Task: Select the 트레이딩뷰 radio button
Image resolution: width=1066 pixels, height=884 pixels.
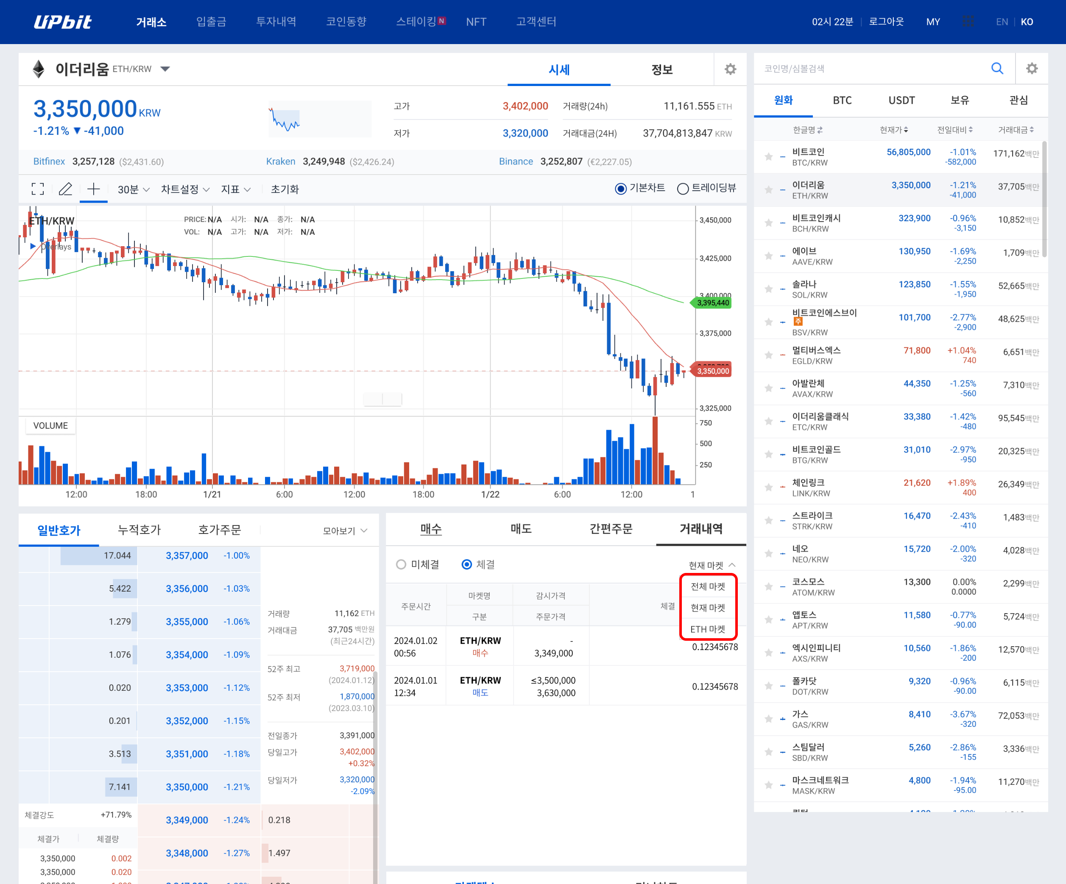Action: click(x=683, y=189)
